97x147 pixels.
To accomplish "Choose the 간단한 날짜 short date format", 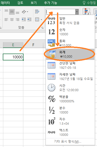I will pos(70,65).
